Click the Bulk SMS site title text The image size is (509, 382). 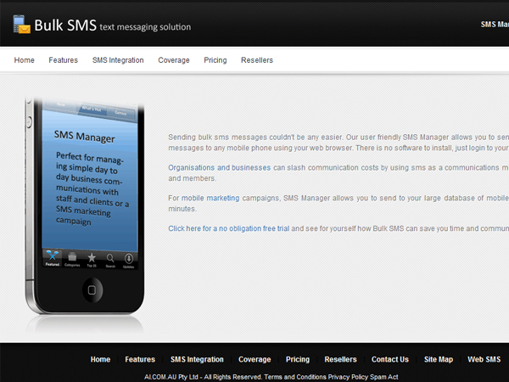(65, 25)
